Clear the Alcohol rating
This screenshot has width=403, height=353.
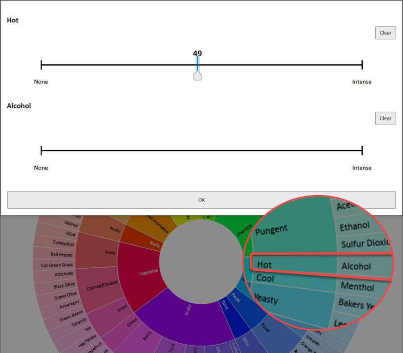[x=386, y=118]
